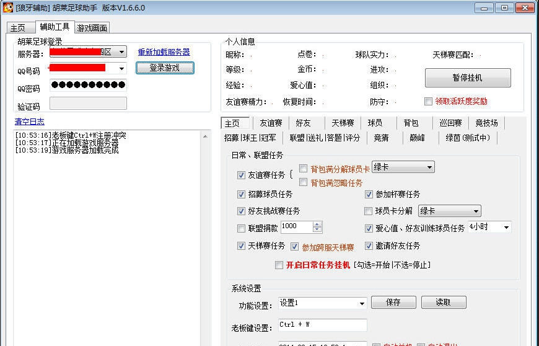The image size is (539, 346).
Task: Click the 重新加载服务器 link
Action: point(164,52)
